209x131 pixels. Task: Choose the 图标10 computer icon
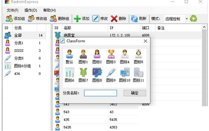point(125,72)
